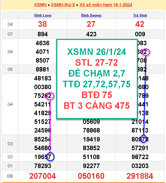Click the XSMN breadcrumb link
The image size is (166, 183).
click(40, 5)
